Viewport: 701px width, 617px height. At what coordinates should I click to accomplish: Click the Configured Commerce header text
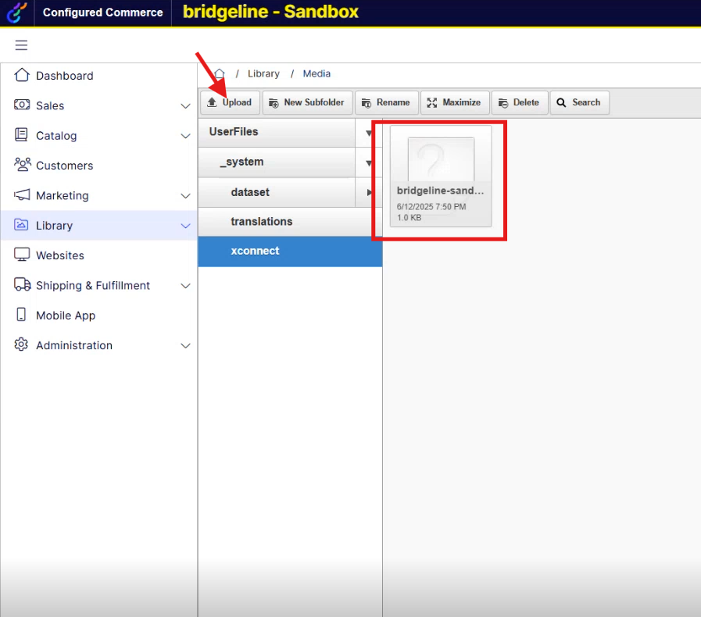pos(103,12)
